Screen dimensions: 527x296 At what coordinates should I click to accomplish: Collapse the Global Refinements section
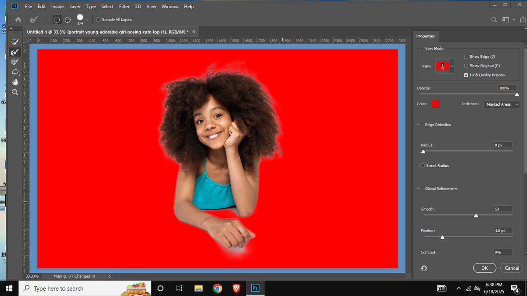419,189
